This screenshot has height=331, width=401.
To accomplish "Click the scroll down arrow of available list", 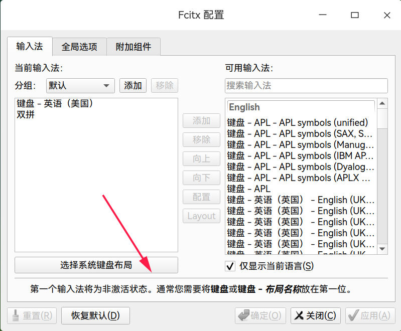I will 382,249.
